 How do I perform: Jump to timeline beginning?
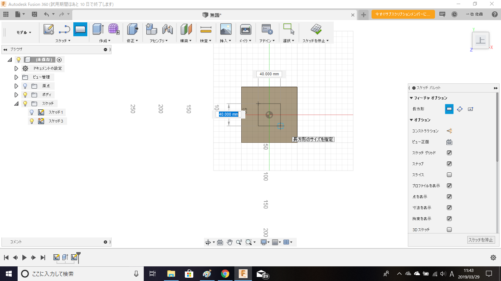click(6, 258)
